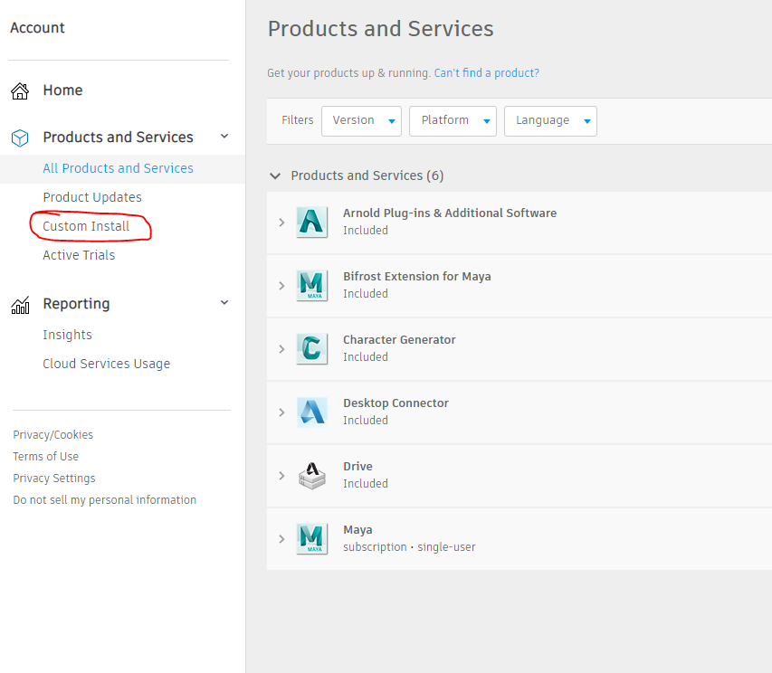The width and height of the screenshot is (772, 673).
Task: Click the Character Generator product icon
Action: 312,348
